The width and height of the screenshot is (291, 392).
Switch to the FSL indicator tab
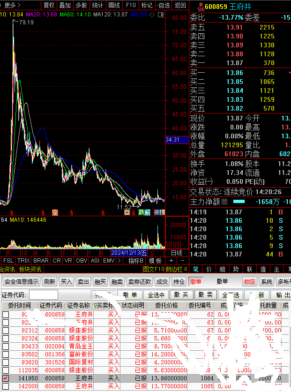[x=8, y=261]
